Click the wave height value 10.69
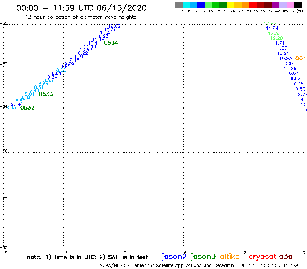307x269 pixels. click(x=115, y=26)
